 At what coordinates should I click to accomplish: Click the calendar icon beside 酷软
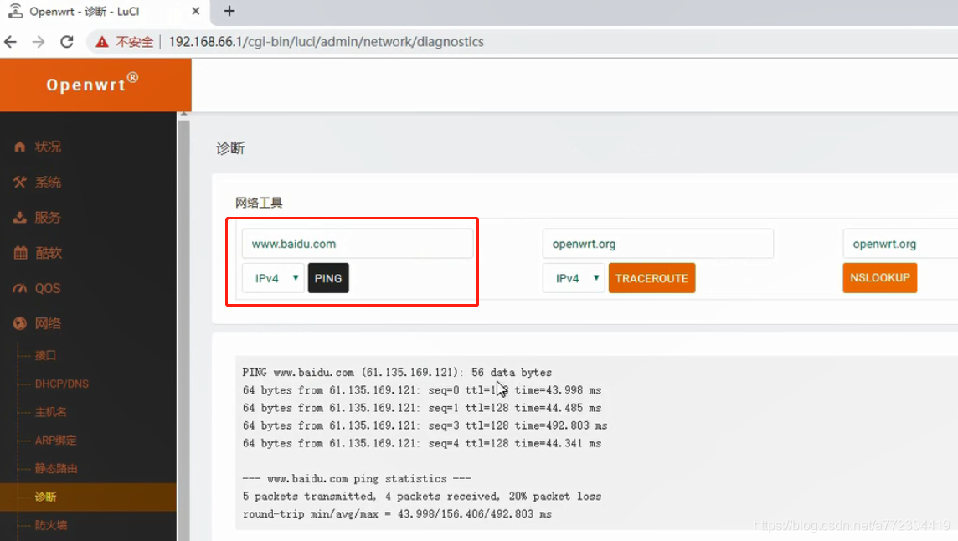(20, 253)
